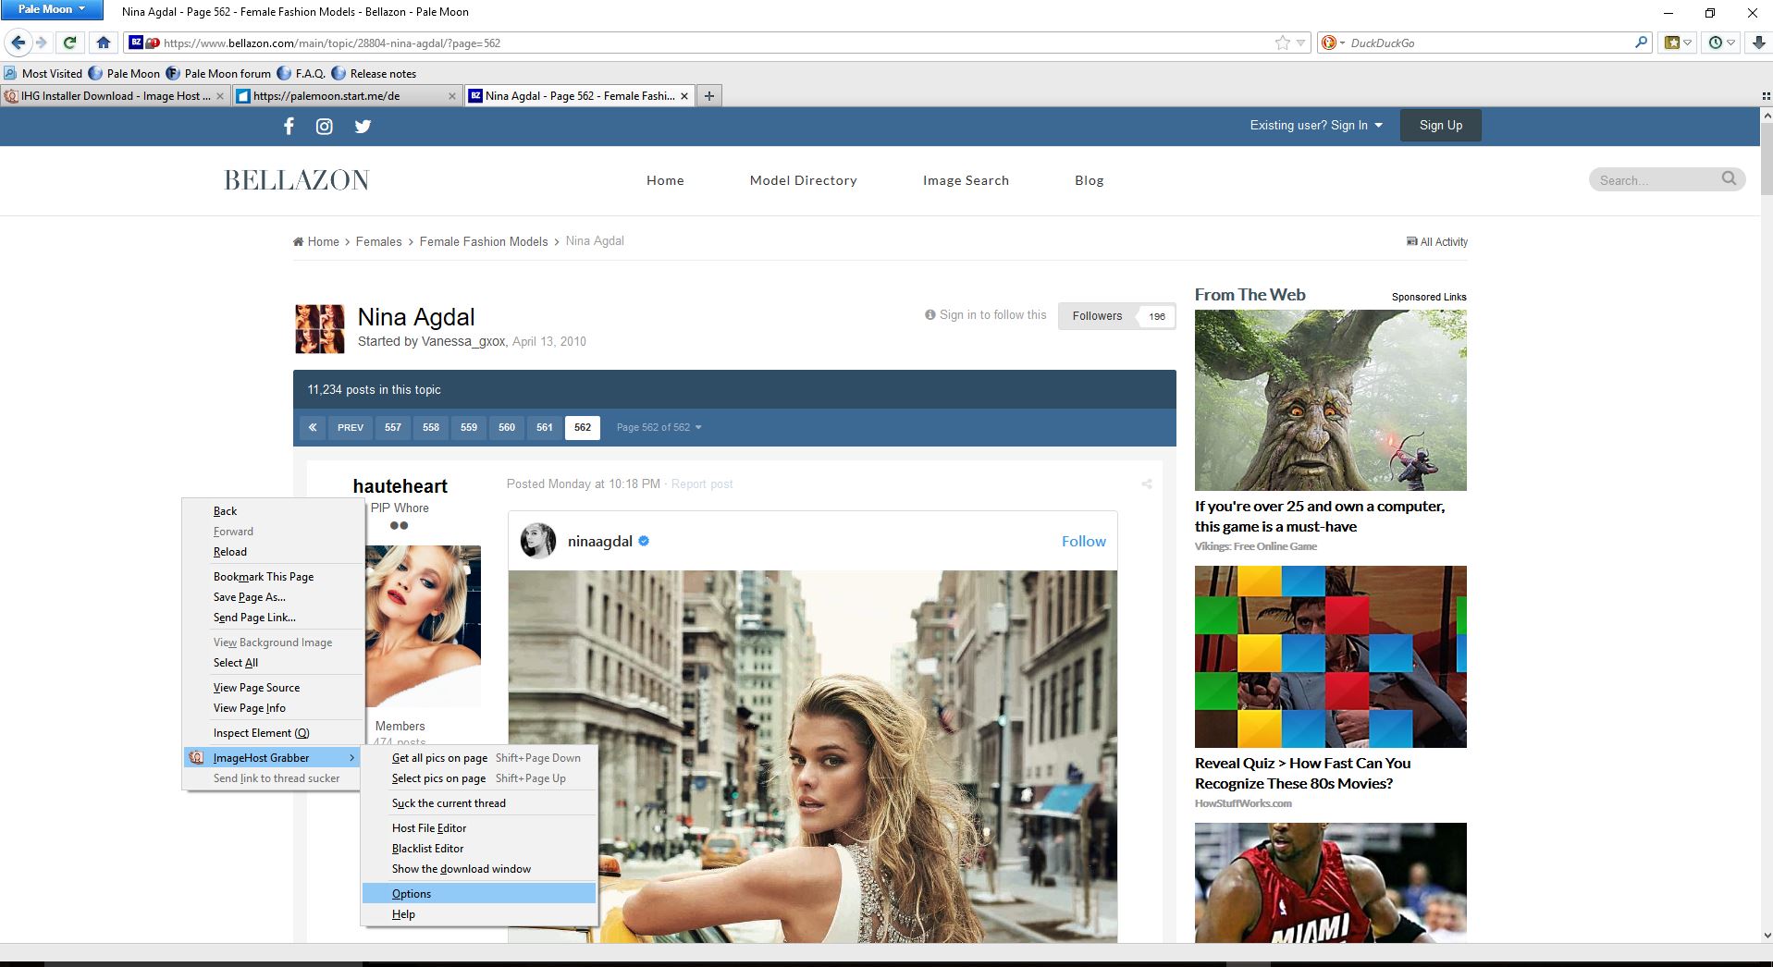Open a new tab with plus button
This screenshot has height=967, width=1773.
pos(709,95)
